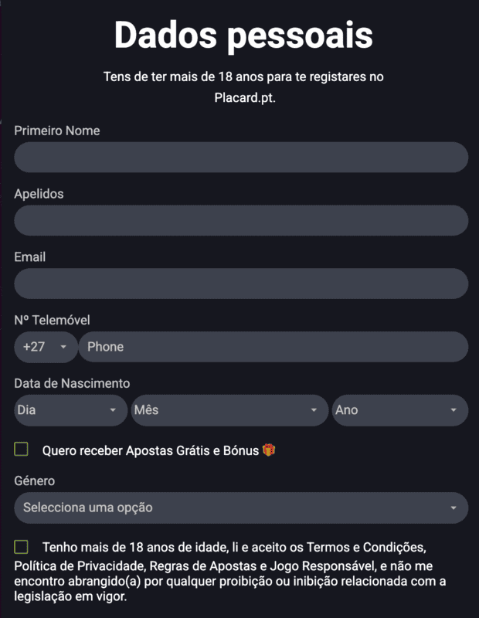Click the Phone number input field
The image size is (479, 618).
pyautogui.click(x=270, y=347)
